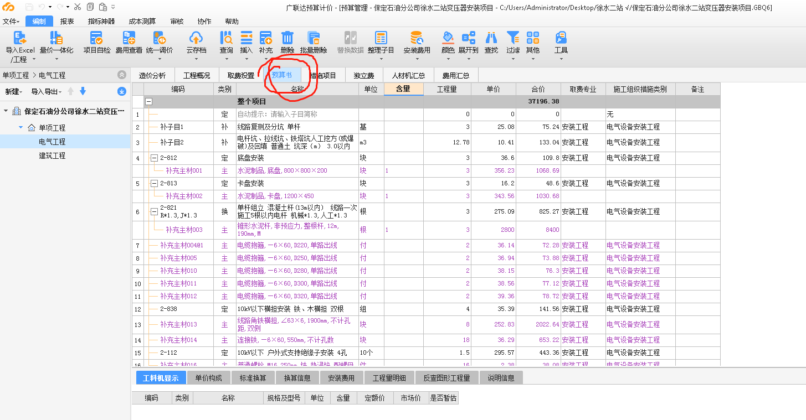Image resolution: width=806 pixels, height=420 pixels.
Task: Click the redo arrow in title bar
Action: tap(60, 7)
